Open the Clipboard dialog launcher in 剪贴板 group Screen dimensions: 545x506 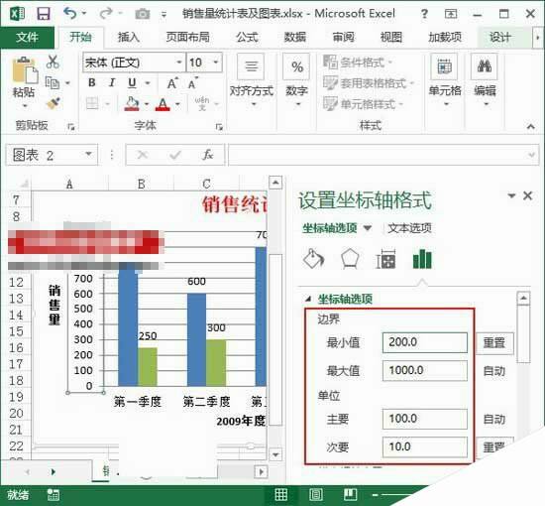(71, 127)
